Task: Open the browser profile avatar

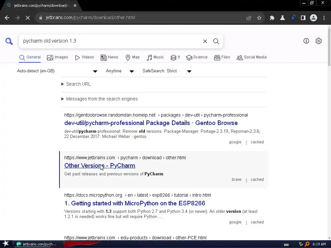Action: (x=314, y=18)
